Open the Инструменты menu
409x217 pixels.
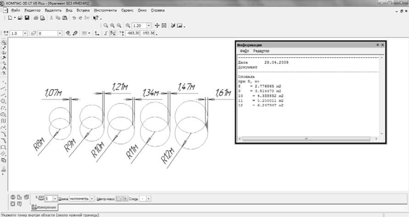[x=106, y=11]
